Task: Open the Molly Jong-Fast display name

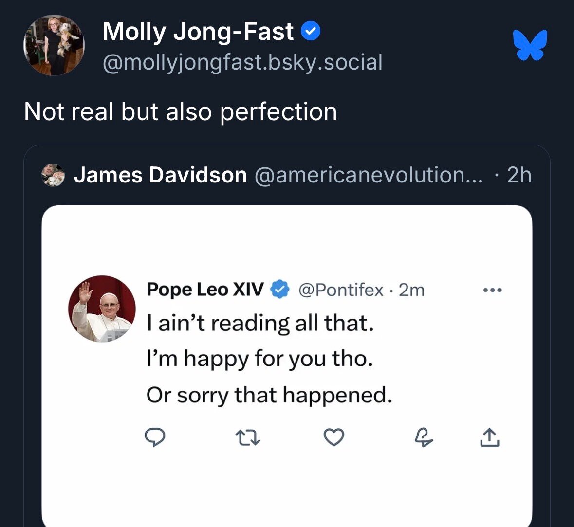Action: coord(198,32)
